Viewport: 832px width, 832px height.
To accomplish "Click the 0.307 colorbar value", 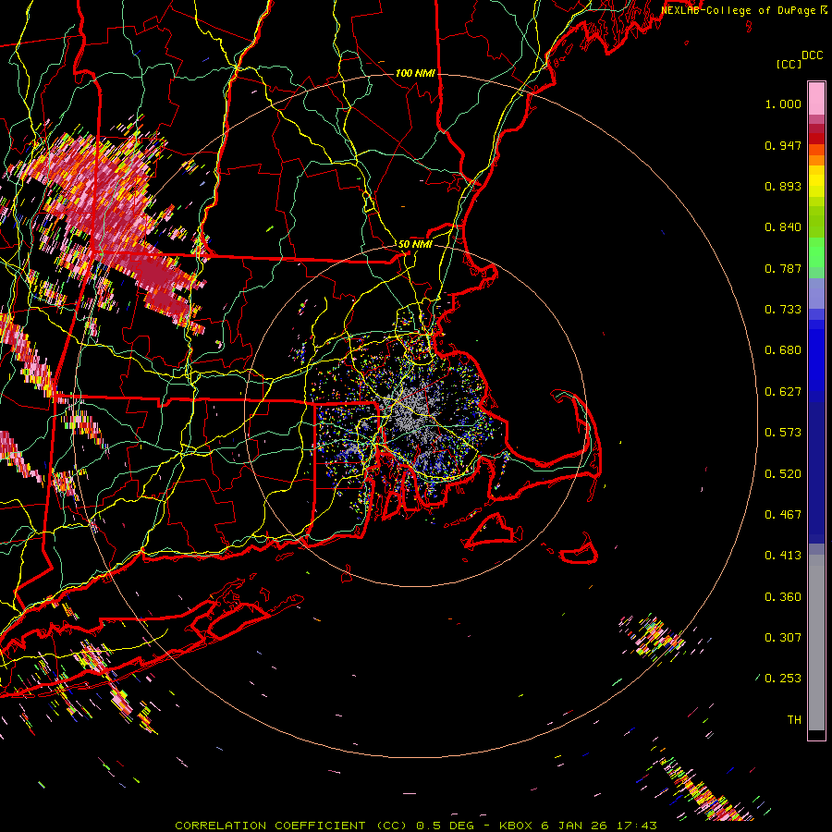I will pos(783,638).
